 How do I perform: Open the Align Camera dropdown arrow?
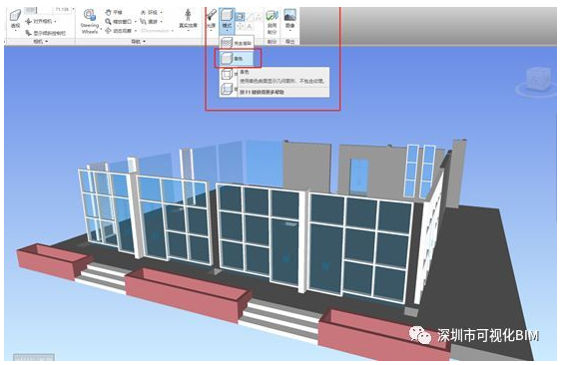(x=55, y=22)
